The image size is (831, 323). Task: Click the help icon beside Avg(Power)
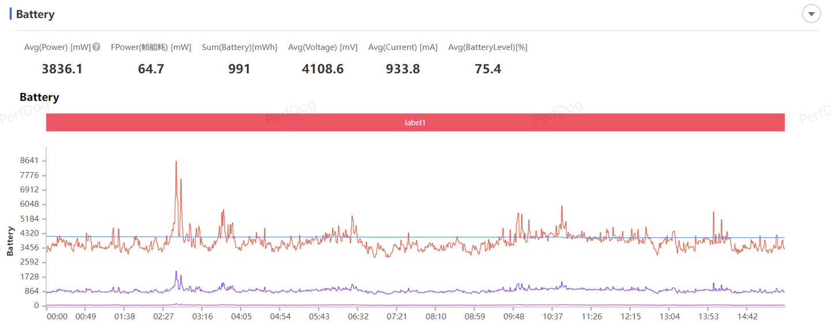[x=96, y=47]
